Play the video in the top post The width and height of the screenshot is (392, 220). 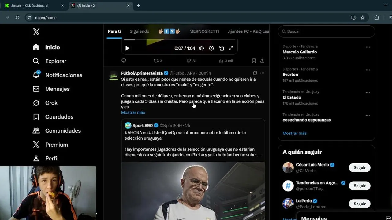127,48
